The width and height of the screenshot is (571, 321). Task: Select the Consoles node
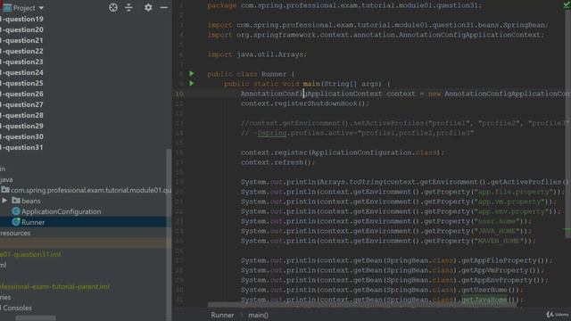tap(17, 308)
